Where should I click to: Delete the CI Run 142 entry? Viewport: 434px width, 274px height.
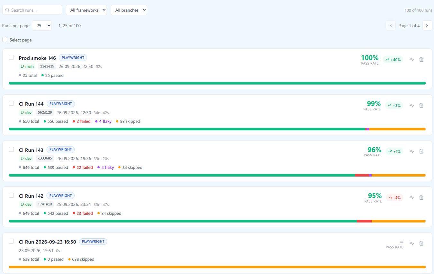click(x=421, y=197)
